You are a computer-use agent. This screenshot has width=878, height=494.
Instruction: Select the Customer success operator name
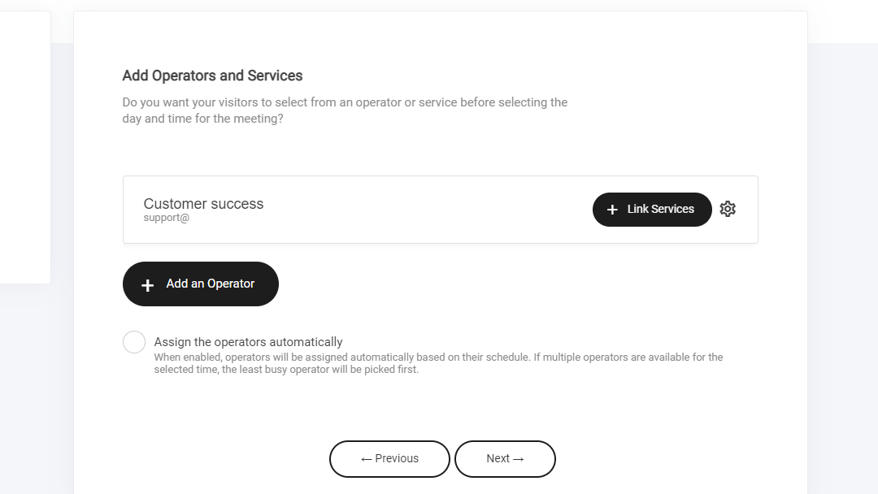tap(203, 204)
